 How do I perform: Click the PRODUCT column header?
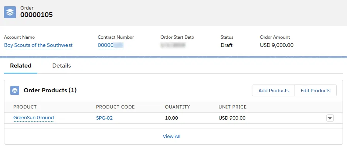coord(25,107)
